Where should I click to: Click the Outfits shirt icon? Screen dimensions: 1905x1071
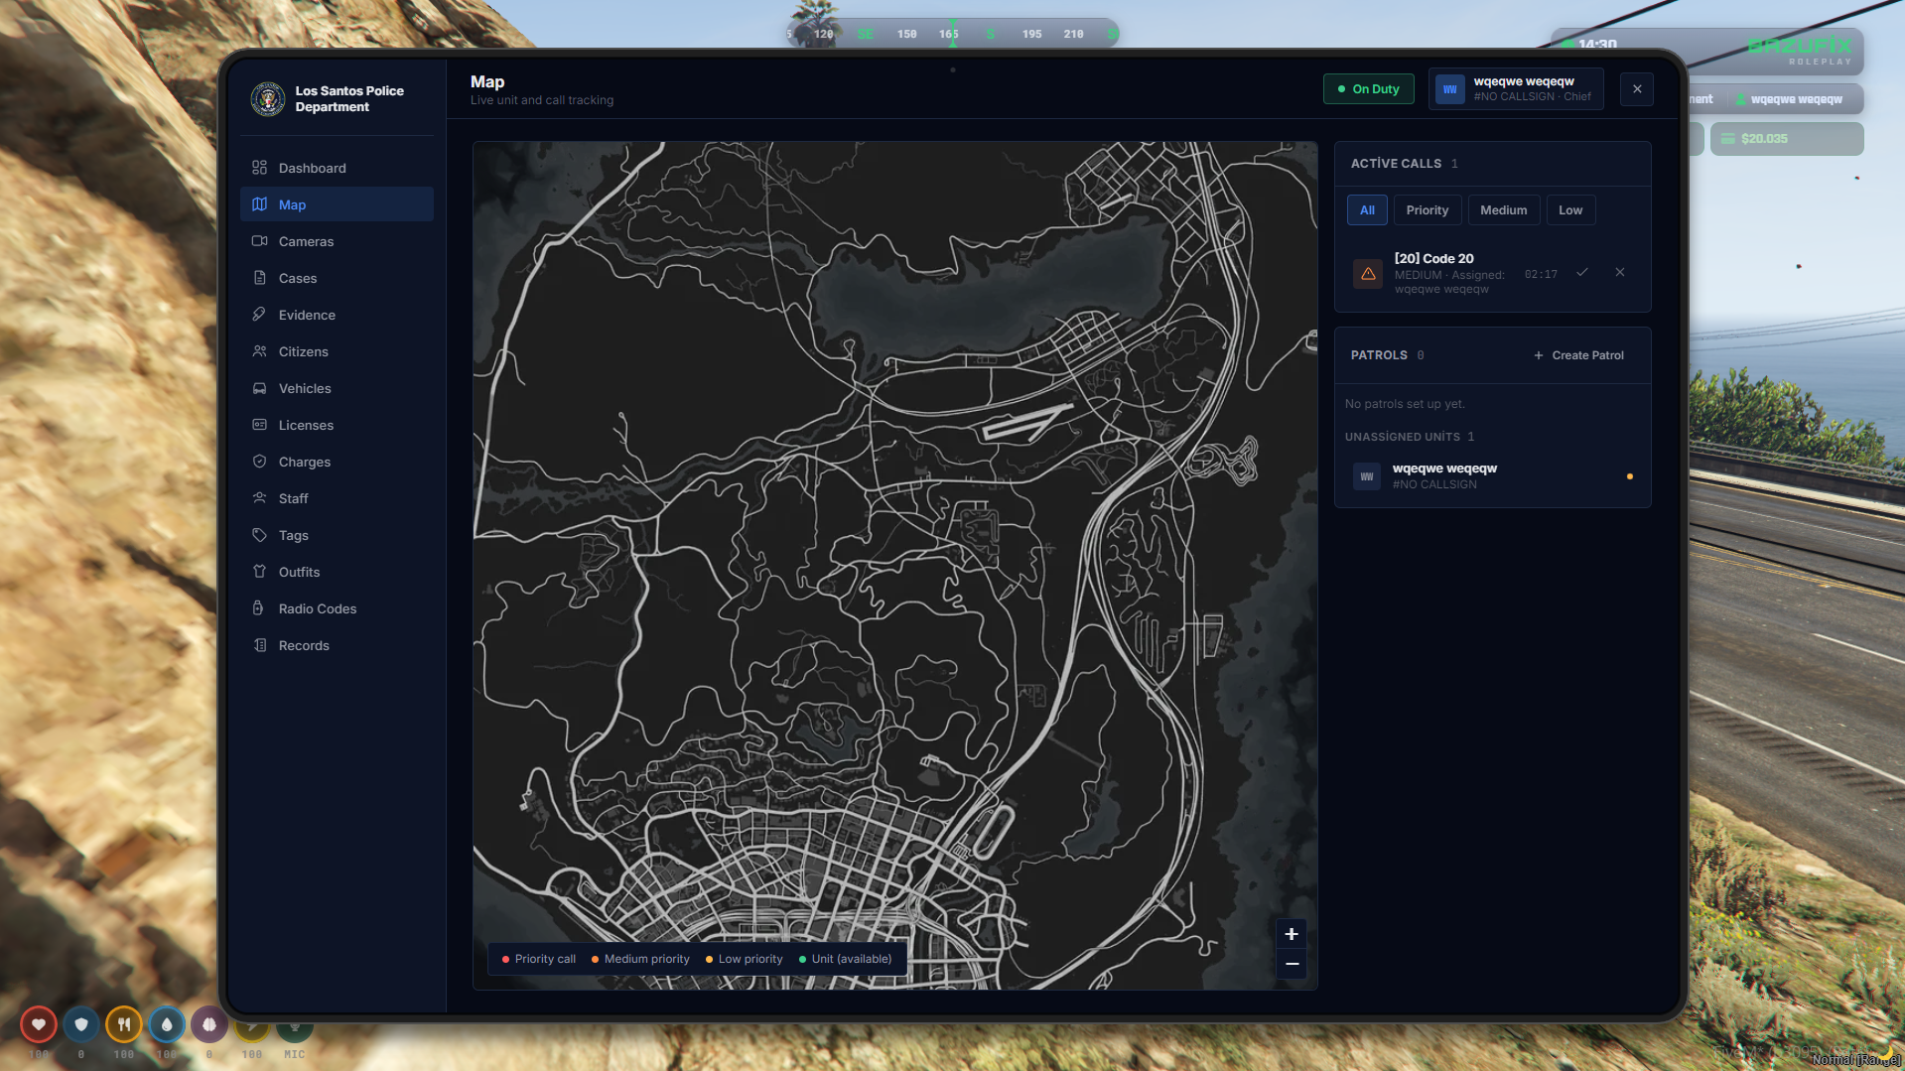tap(259, 572)
